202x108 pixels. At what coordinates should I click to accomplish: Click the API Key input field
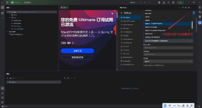click(x=168, y=54)
